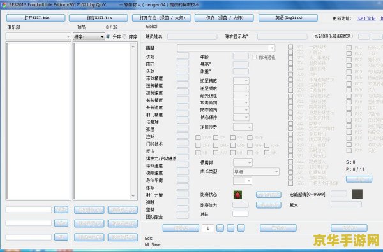Click the red arrow match condition icon

[x=237, y=195]
